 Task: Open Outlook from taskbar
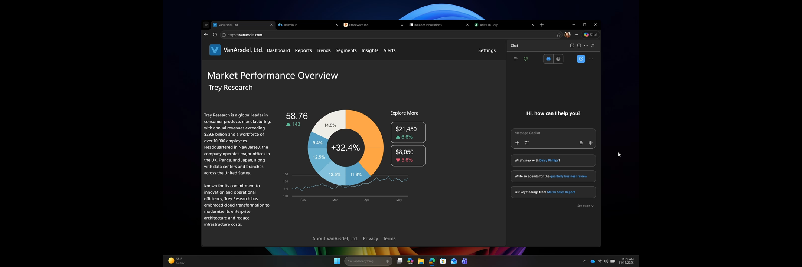point(454,261)
